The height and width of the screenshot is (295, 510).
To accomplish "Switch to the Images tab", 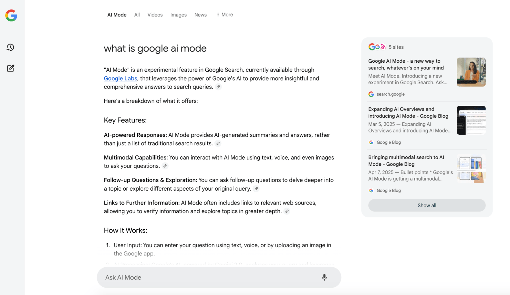I will coord(178,15).
